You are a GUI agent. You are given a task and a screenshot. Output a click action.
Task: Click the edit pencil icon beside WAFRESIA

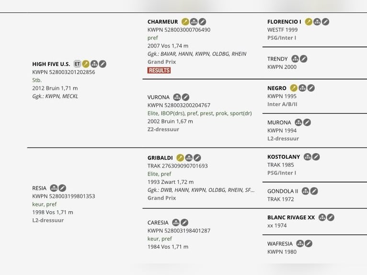309,244
